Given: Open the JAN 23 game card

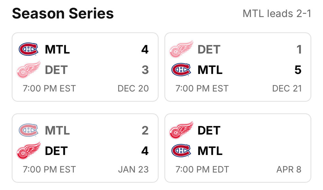Looking at the screenshot, I should tap(85, 148).
